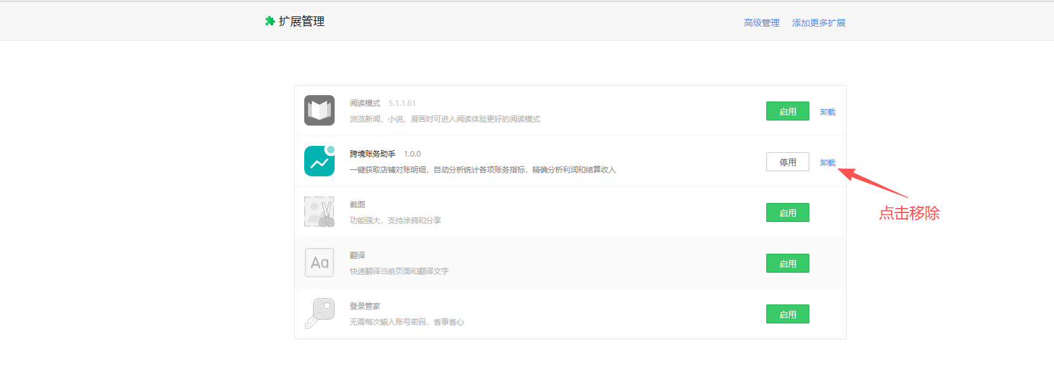Click the description 功能强大，支持涂鸦和分享
The image size is (1054, 378).
pos(395,220)
